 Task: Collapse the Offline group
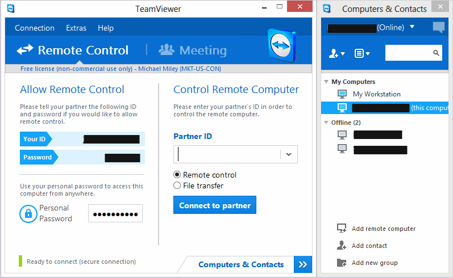pyautogui.click(x=326, y=123)
